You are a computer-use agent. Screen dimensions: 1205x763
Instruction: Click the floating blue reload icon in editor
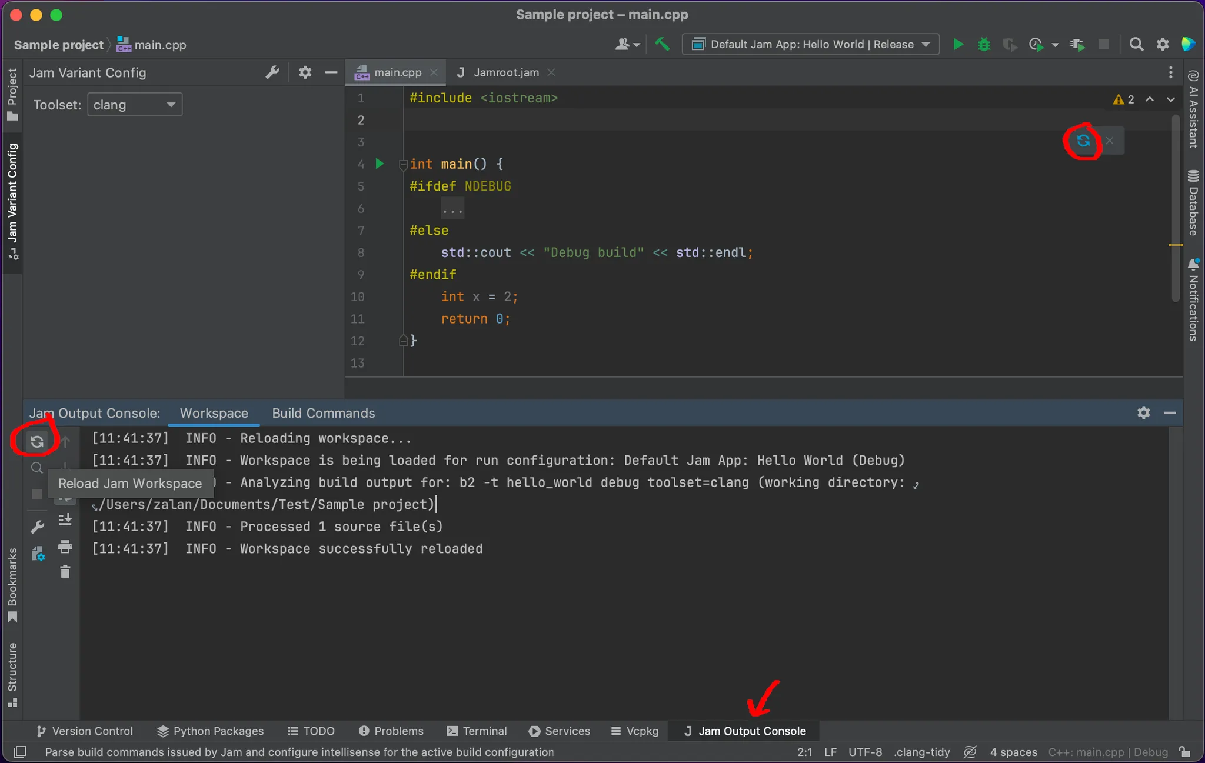(1083, 141)
